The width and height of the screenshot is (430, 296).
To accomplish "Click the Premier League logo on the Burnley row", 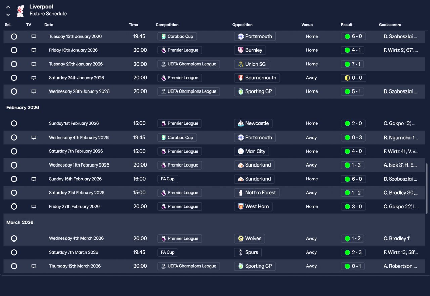I will (x=163, y=50).
